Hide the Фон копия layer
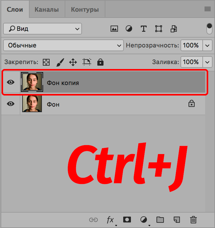 (11, 82)
